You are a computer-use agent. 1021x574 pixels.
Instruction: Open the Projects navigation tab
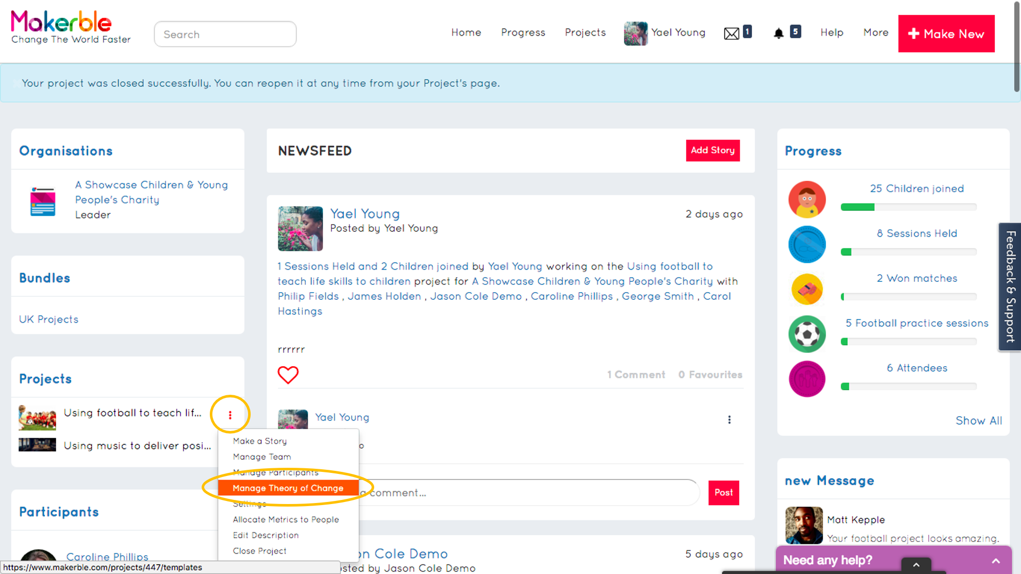(585, 32)
